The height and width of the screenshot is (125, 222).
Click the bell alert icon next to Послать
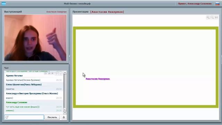[x=64, y=117]
